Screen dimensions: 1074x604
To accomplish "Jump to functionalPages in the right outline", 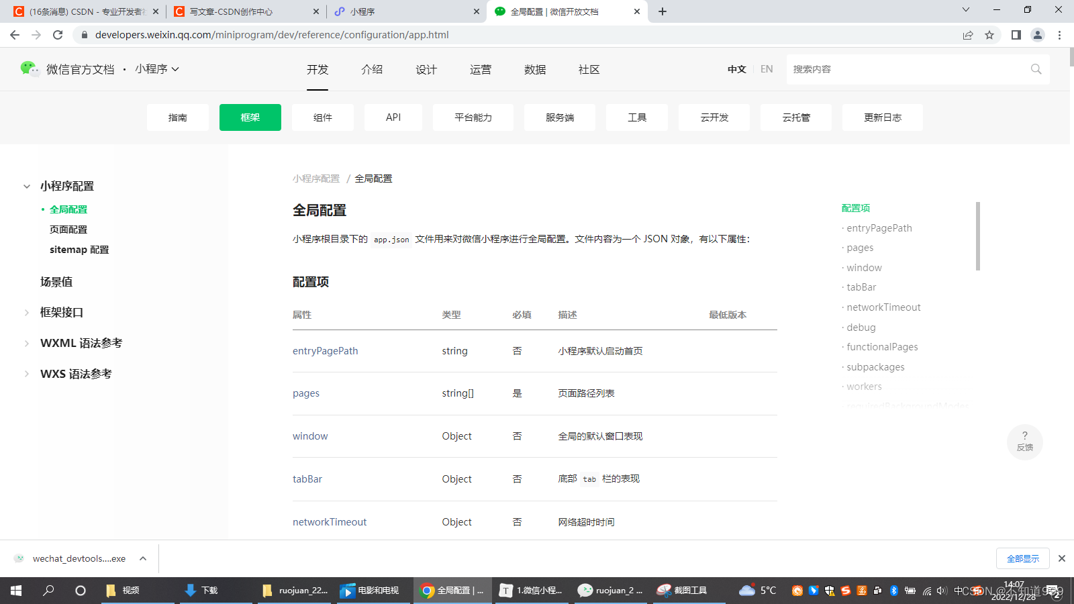I will coord(882,347).
